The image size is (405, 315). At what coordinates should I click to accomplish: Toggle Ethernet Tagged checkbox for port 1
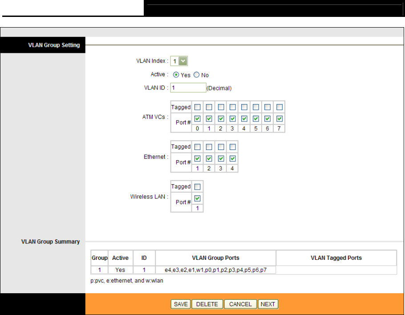[197, 147]
